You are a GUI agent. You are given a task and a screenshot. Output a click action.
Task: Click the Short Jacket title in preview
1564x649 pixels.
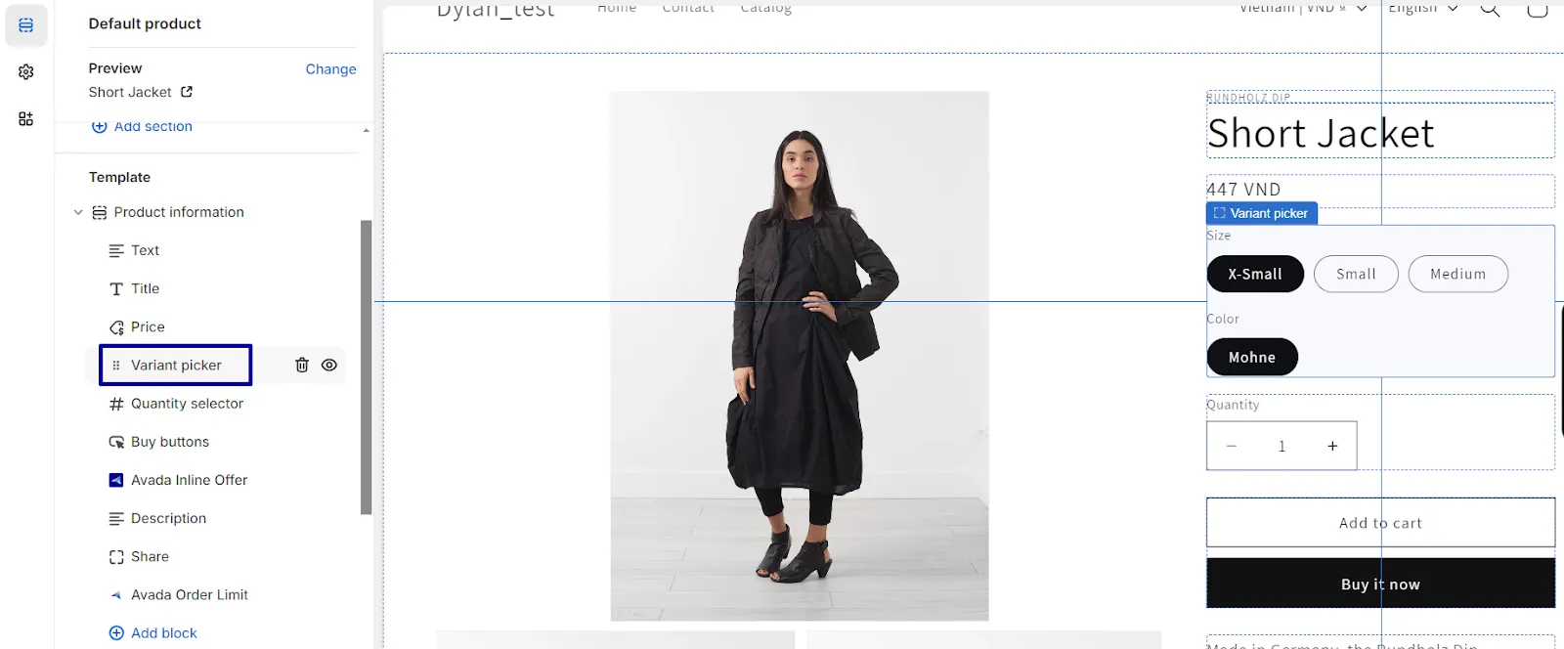pyautogui.click(x=1321, y=133)
